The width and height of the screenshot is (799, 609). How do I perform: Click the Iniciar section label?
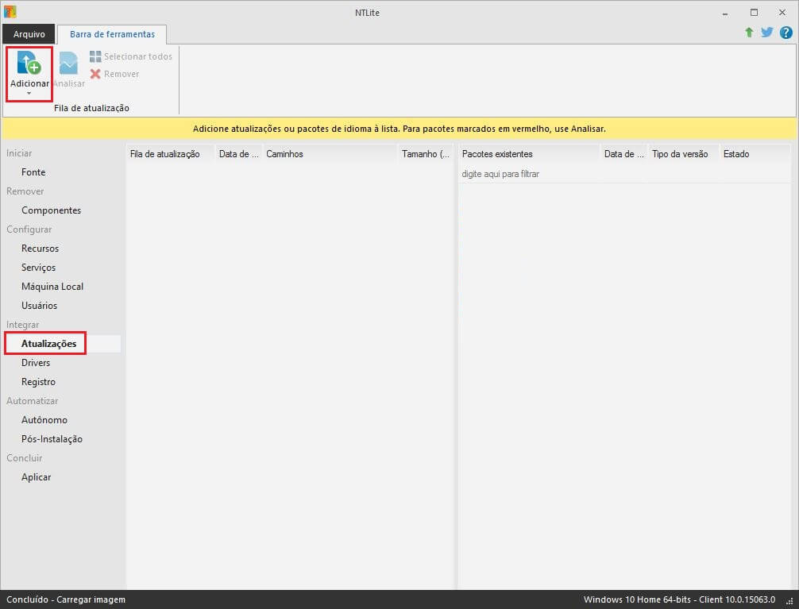[19, 153]
